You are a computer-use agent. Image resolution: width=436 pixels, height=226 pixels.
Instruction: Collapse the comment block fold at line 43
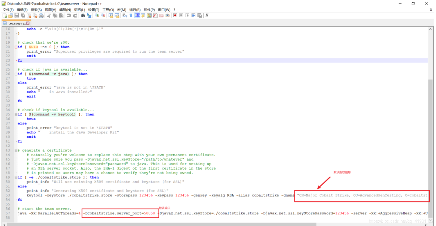click(x=16, y=150)
